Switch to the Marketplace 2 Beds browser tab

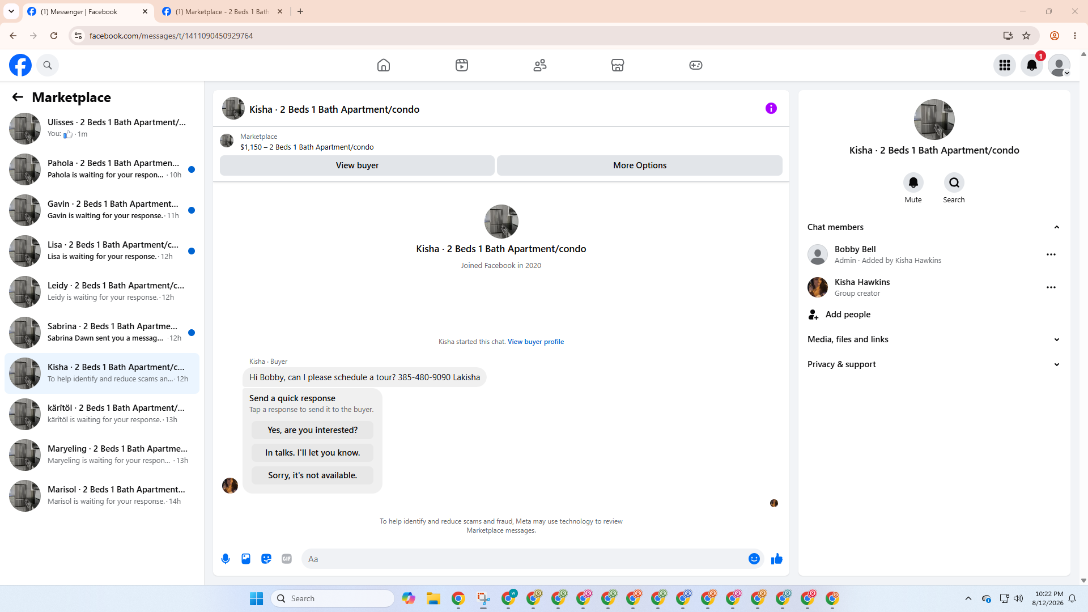(222, 11)
